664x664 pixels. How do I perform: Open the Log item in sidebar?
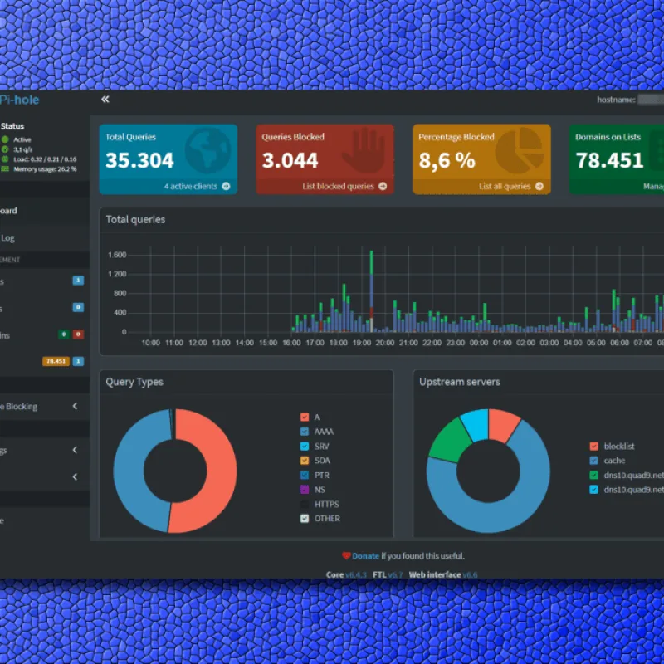(x=7, y=238)
